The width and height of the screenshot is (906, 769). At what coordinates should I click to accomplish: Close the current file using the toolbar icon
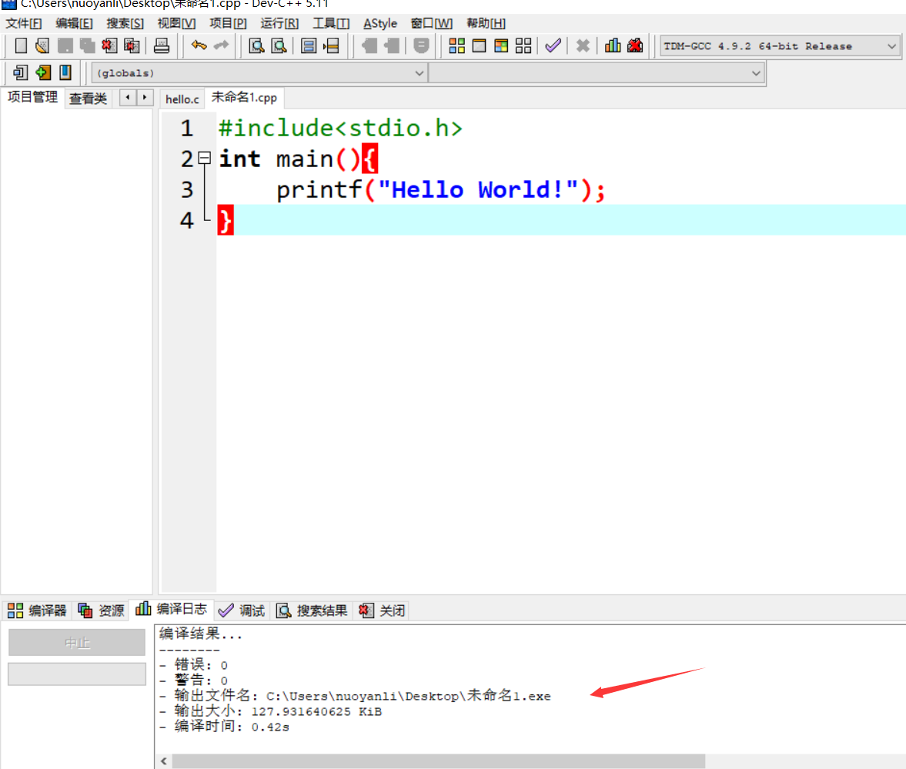(x=109, y=45)
